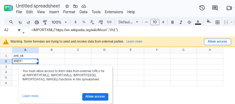Select column A header
This screenshot has height=104, width=235.
(25, 50)
